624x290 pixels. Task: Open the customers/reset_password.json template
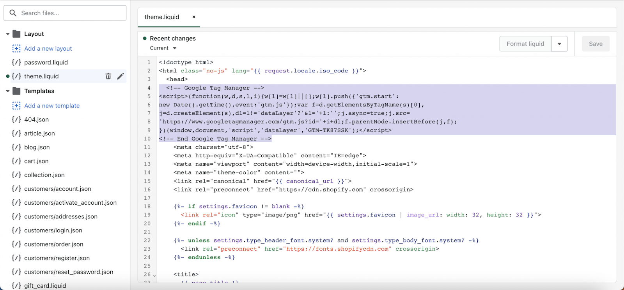coord(69,272)
